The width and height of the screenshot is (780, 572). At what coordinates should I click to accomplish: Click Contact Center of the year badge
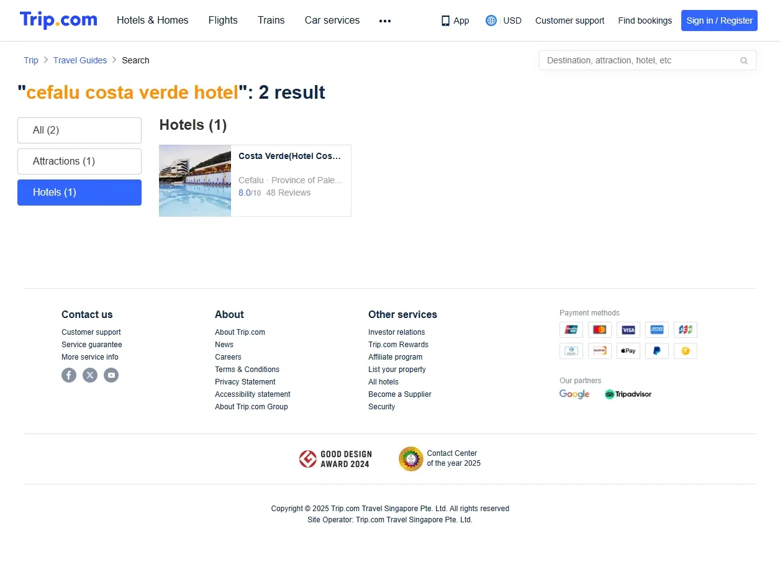click(x=440, y=459)
